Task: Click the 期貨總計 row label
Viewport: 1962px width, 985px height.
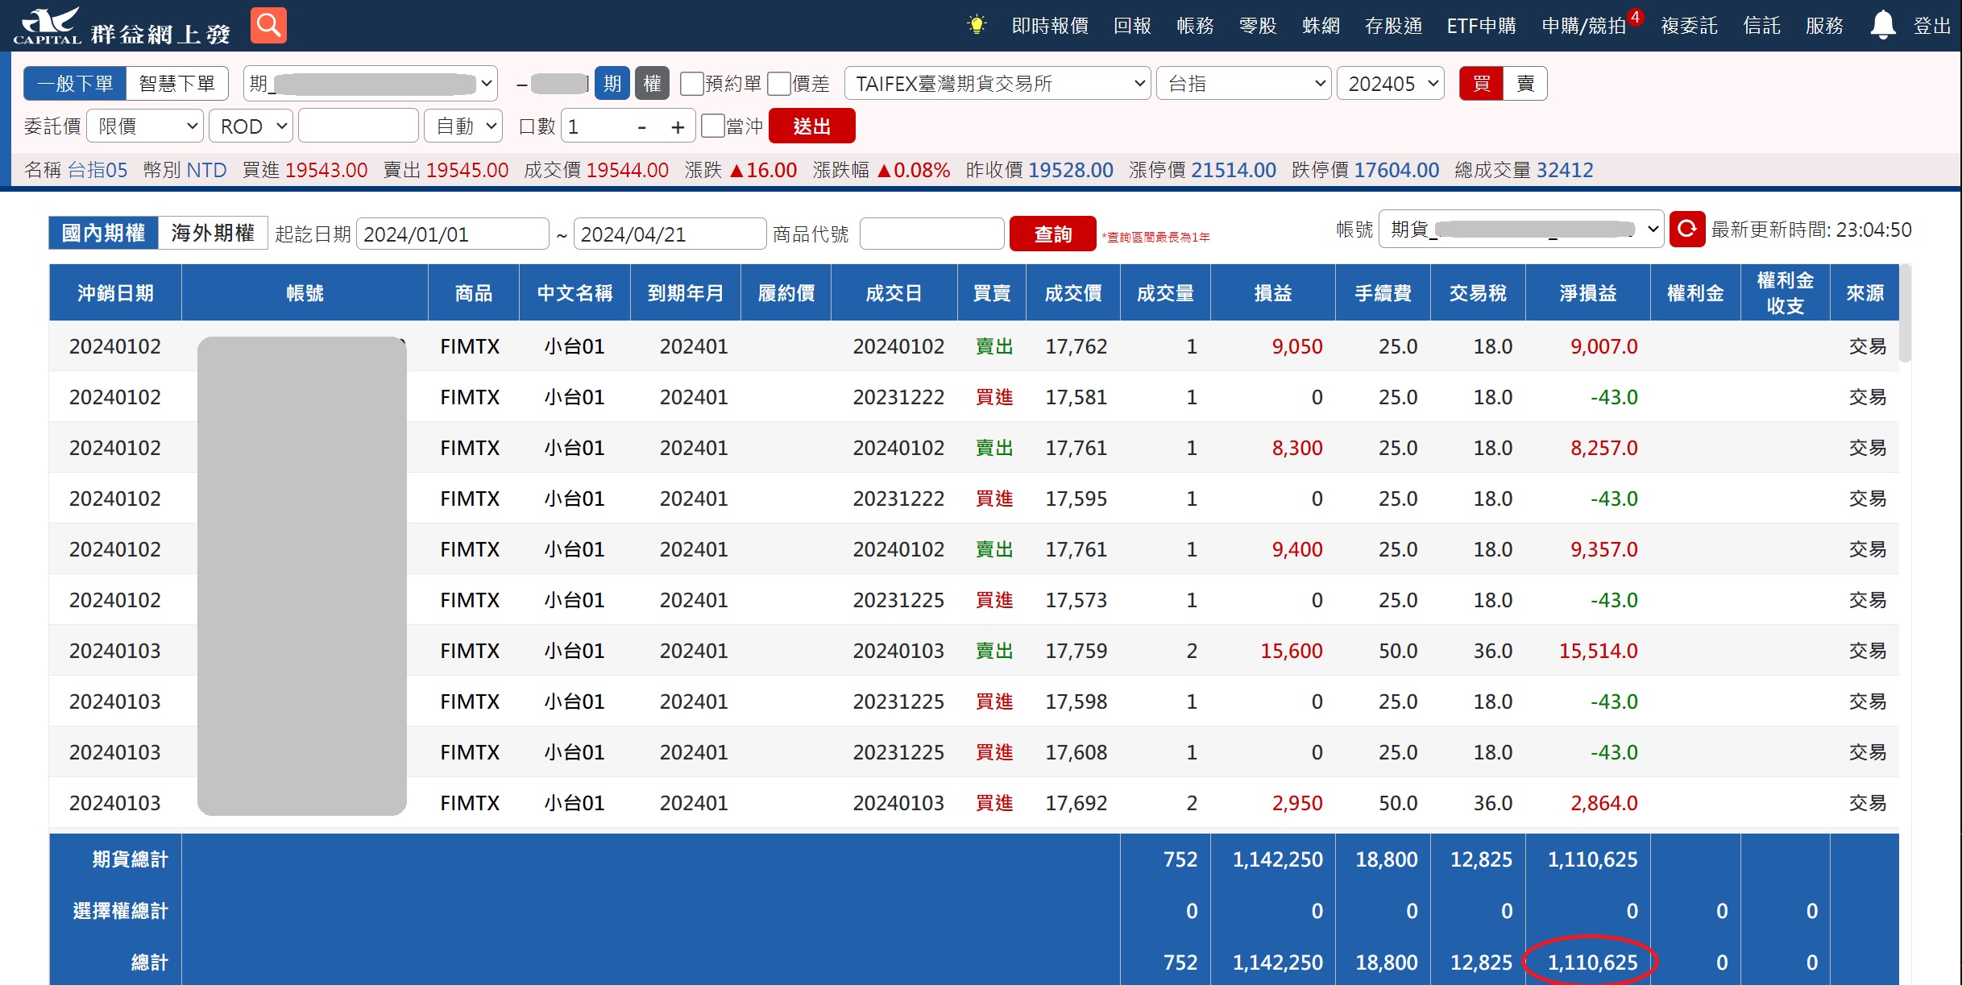Action: tap(130, 859)
